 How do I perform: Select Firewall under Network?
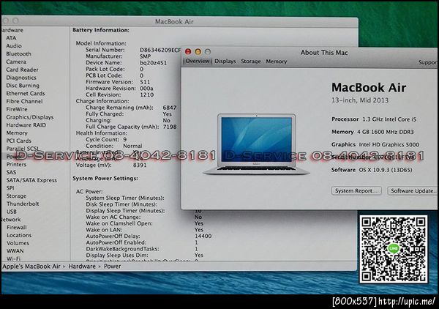click(x=17, y=227)
